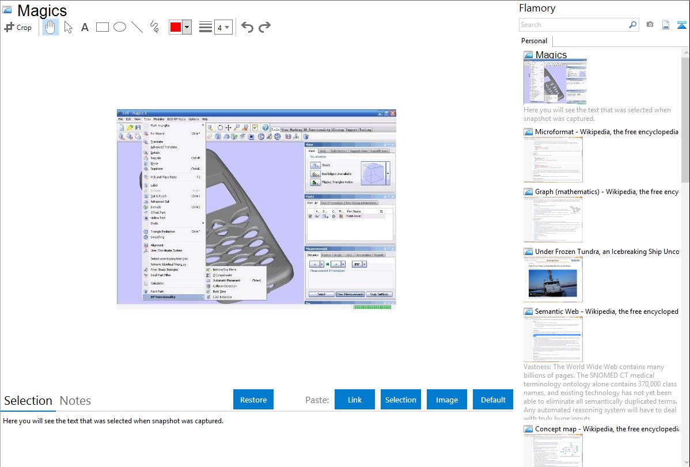Select the freehand scribble tool
Screen dimensions: 690x467
154,27
